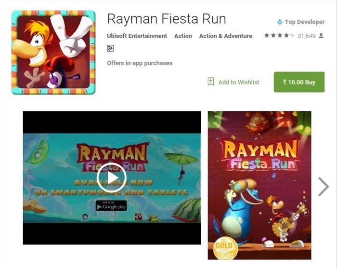Screen dimensions: 337x269
Task: Click the Rayman Fiesta Run title heading
Action: [167, 19]
